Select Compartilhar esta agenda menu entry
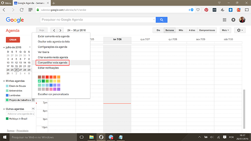 [x=52, y=63]
